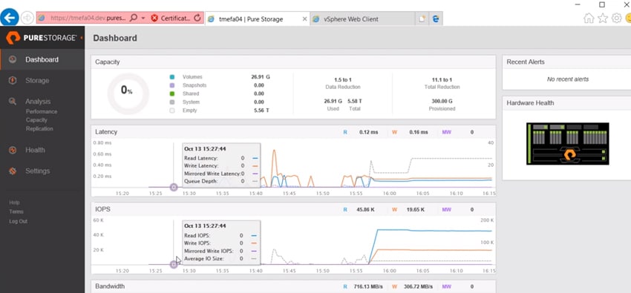The image size is (631, 293).
Task: Click the 1.5 to 1 Data Reduction value
Action: coord(342,79)
